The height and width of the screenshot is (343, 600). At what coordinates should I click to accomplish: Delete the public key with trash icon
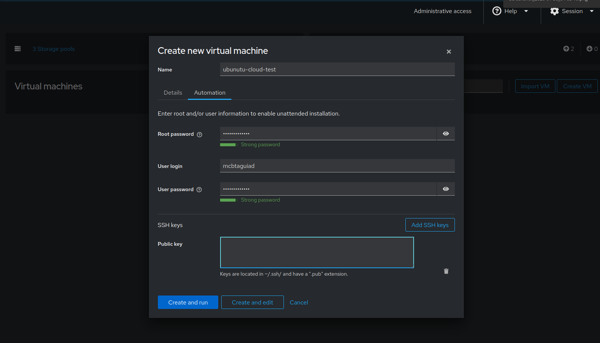pyautogui.click(x=446, y=271)
